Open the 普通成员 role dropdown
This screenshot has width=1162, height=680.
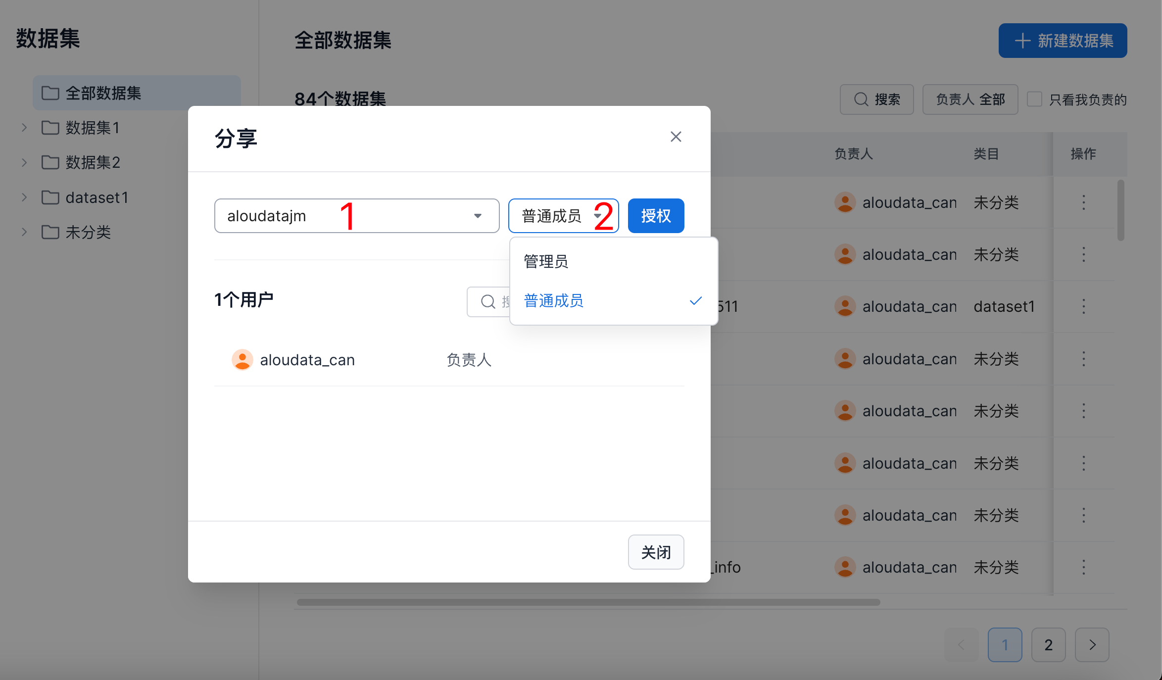[x=563, y=216]
